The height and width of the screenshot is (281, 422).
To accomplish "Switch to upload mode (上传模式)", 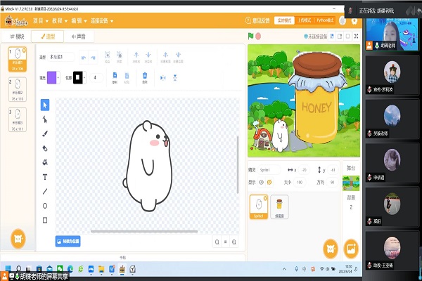I will pyautogui.click(x=303, y=21).
